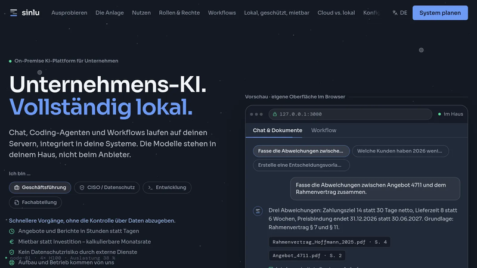Click the assistant avatar icon in chat
The width and height of the screenshot is (477, 268).
point(258,211)
